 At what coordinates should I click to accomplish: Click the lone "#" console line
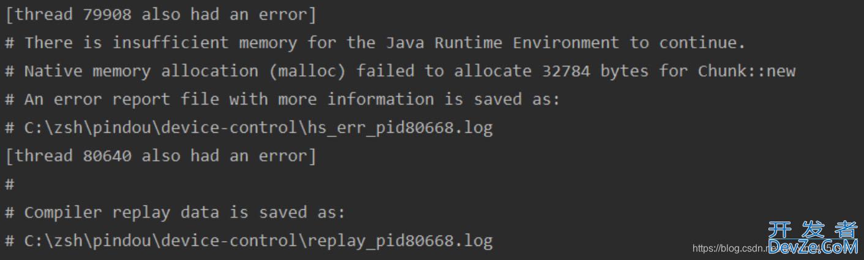(9, 184)
